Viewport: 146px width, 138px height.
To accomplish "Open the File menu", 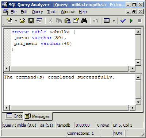I will click(14, 12).
